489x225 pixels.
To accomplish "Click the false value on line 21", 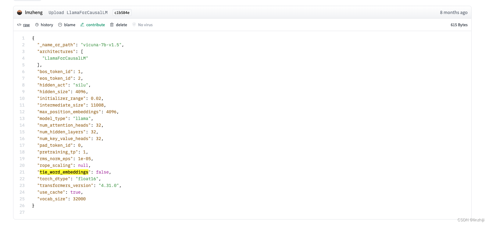I will [102, 172].
